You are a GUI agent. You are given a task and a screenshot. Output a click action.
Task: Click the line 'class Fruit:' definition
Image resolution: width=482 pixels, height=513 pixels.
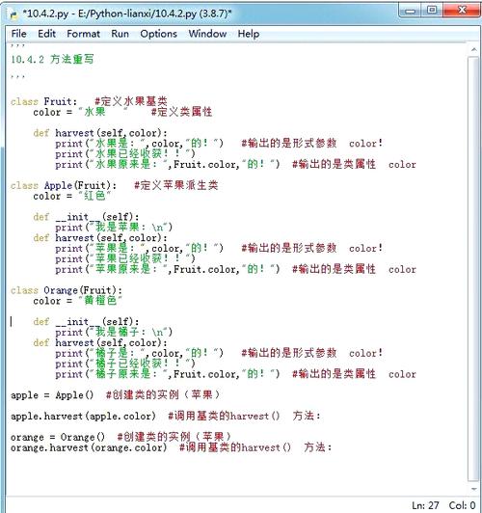point(43,101)
